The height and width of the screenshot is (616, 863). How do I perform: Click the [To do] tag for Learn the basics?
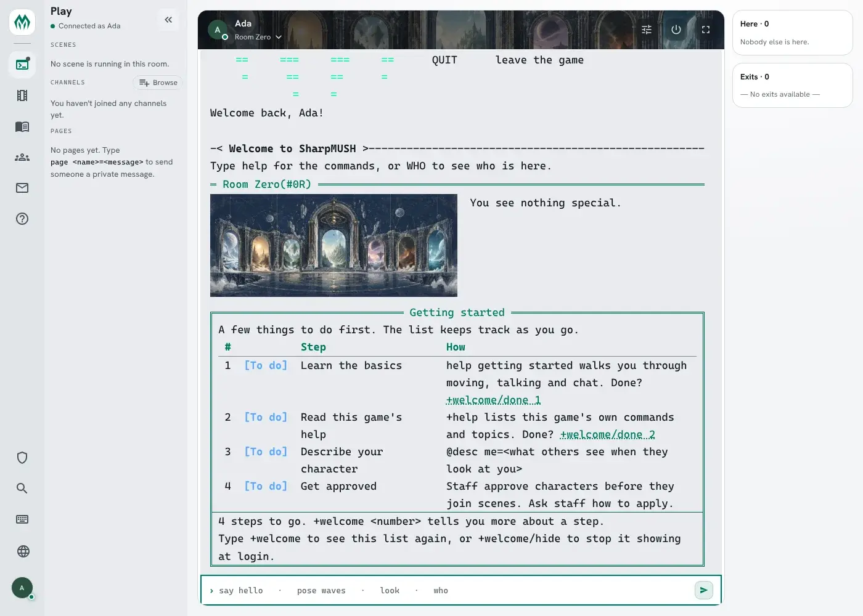coord(266,365)
